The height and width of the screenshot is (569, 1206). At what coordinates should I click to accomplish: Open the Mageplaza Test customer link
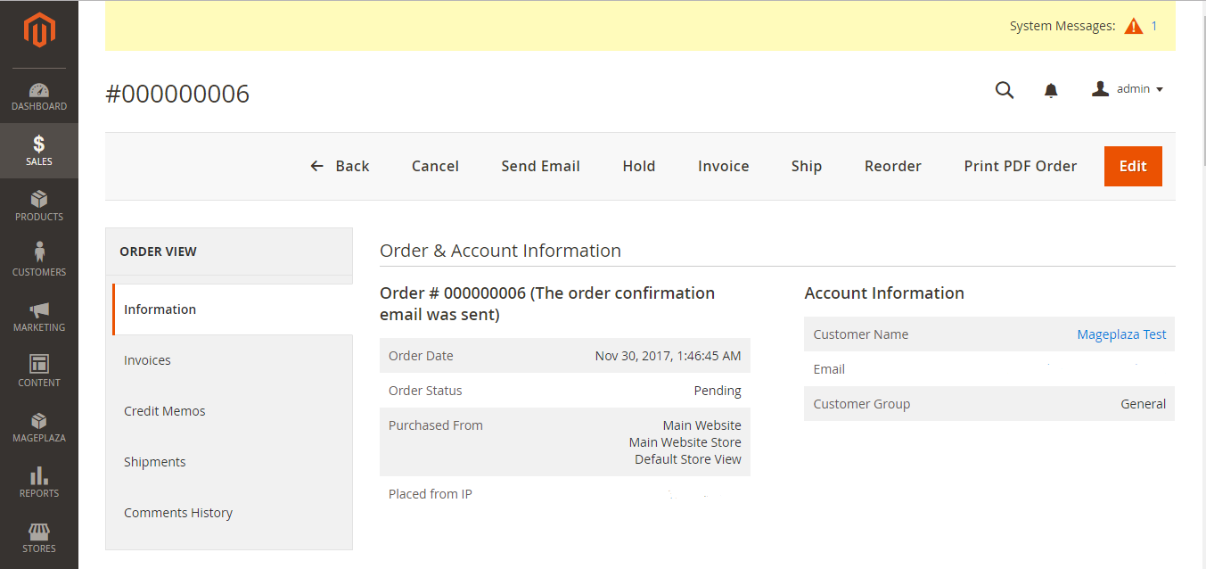pos(1121,334)
